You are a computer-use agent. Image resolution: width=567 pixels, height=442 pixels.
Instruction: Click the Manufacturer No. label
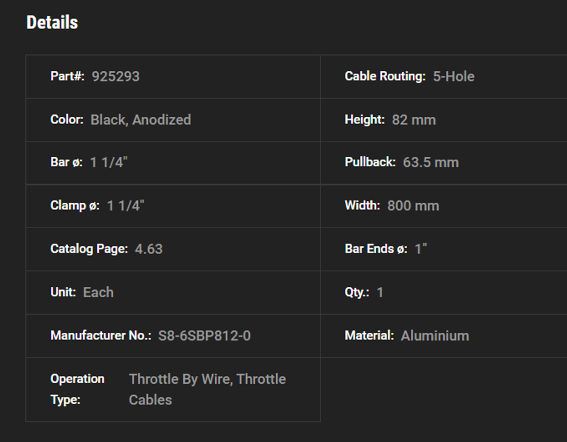pyautogui.click(x=100, y=335)
